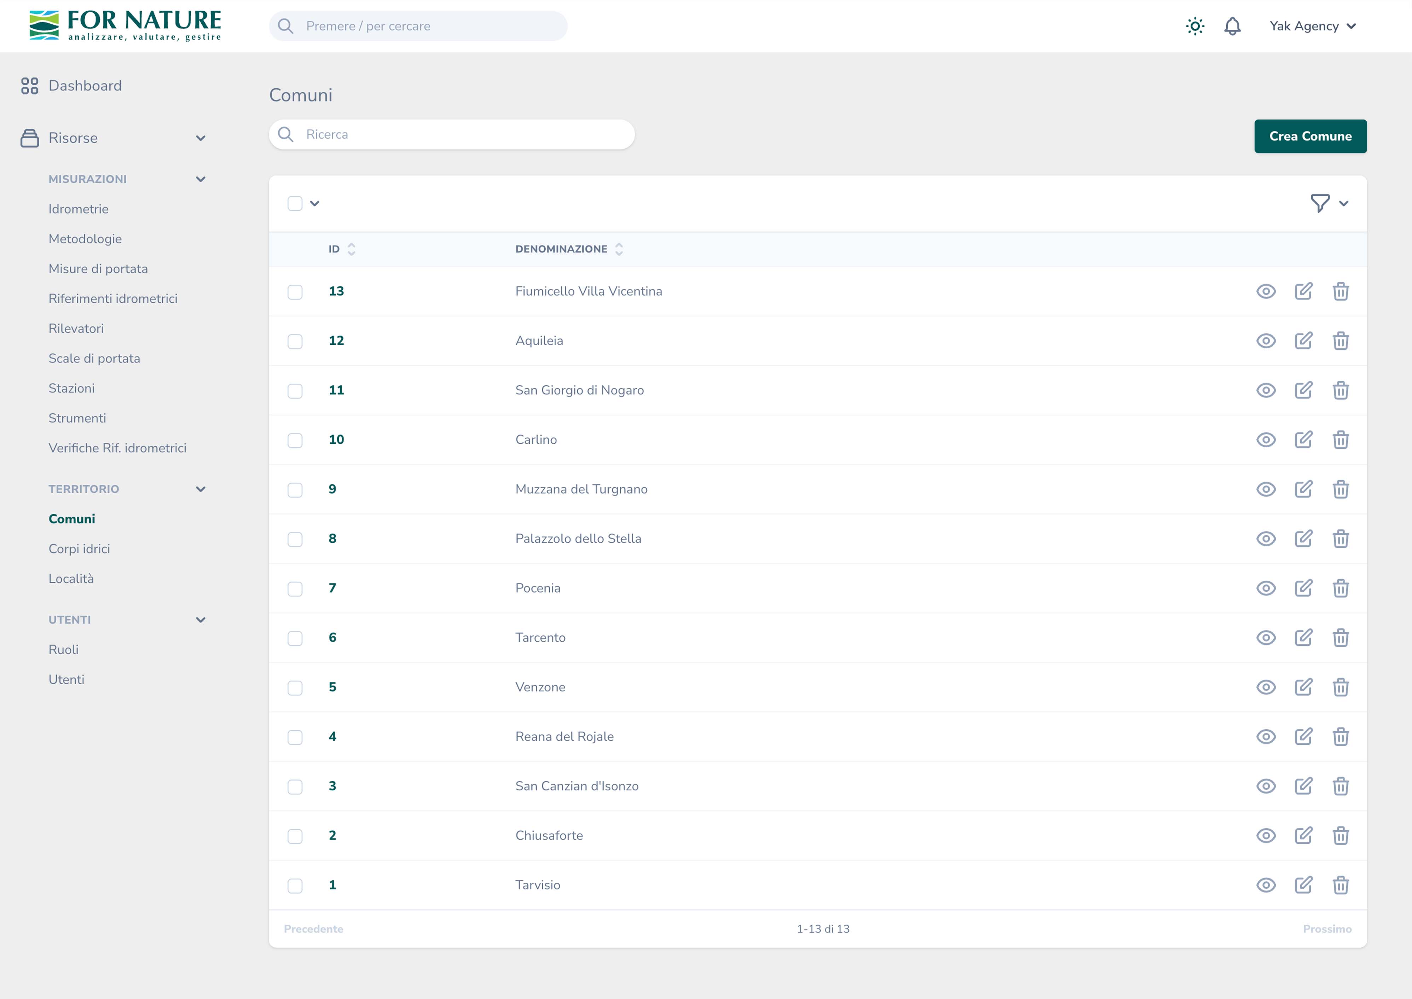Delete Fiumicello Villa Vicentina row

(x=1341, y=292)
